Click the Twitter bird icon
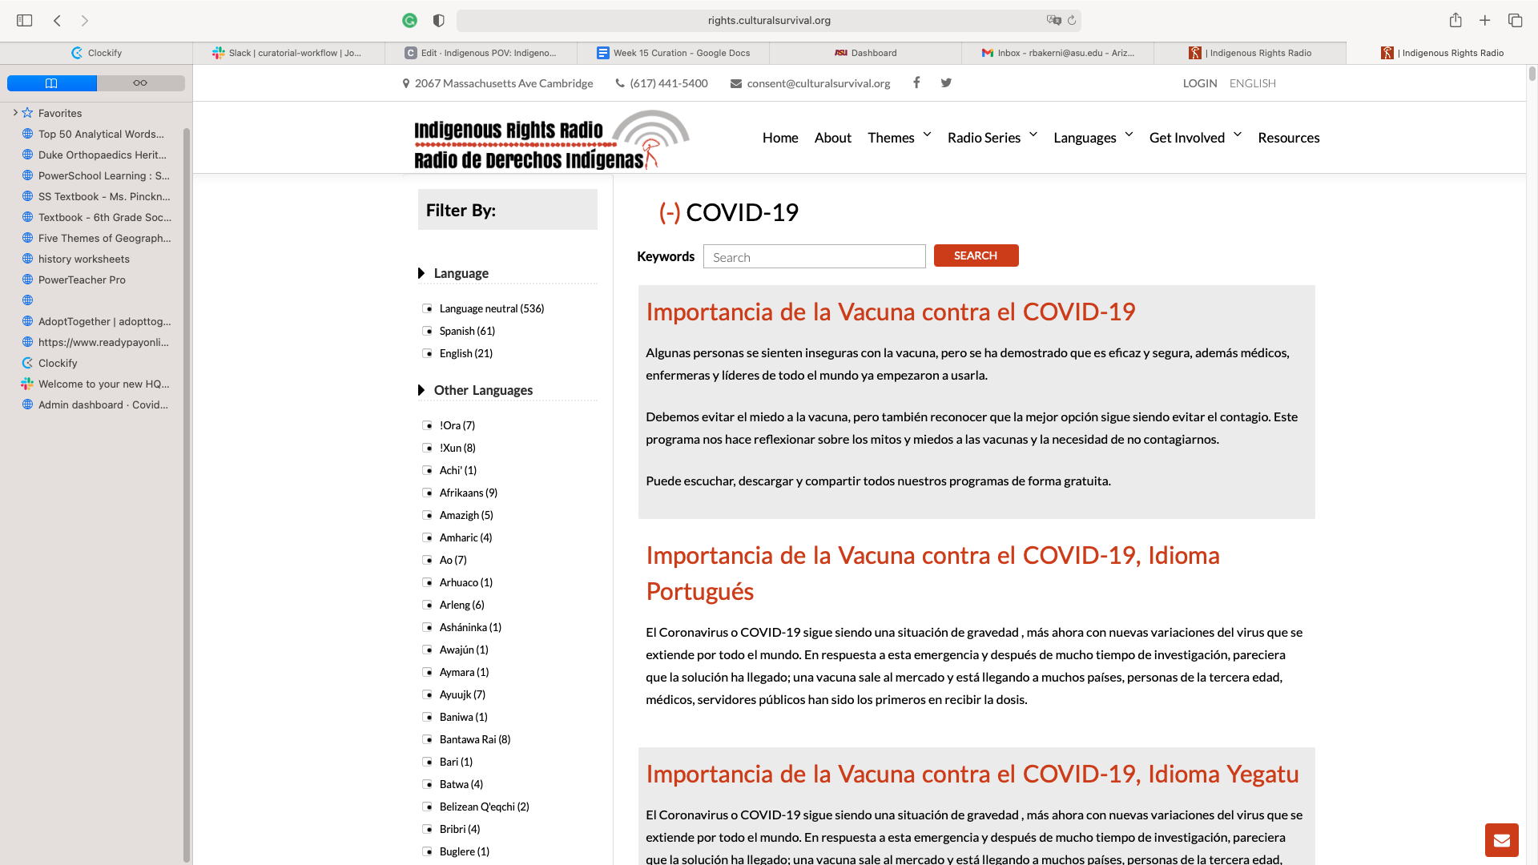Image resolution: width=1538 pixels, height=865 pixels. coord(946,82)
